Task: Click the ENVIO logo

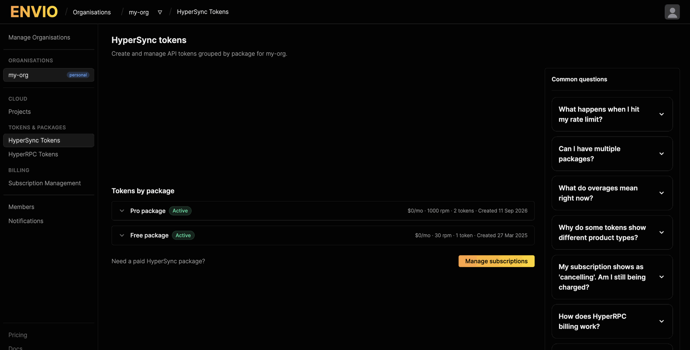Action: tap(34, 12)
